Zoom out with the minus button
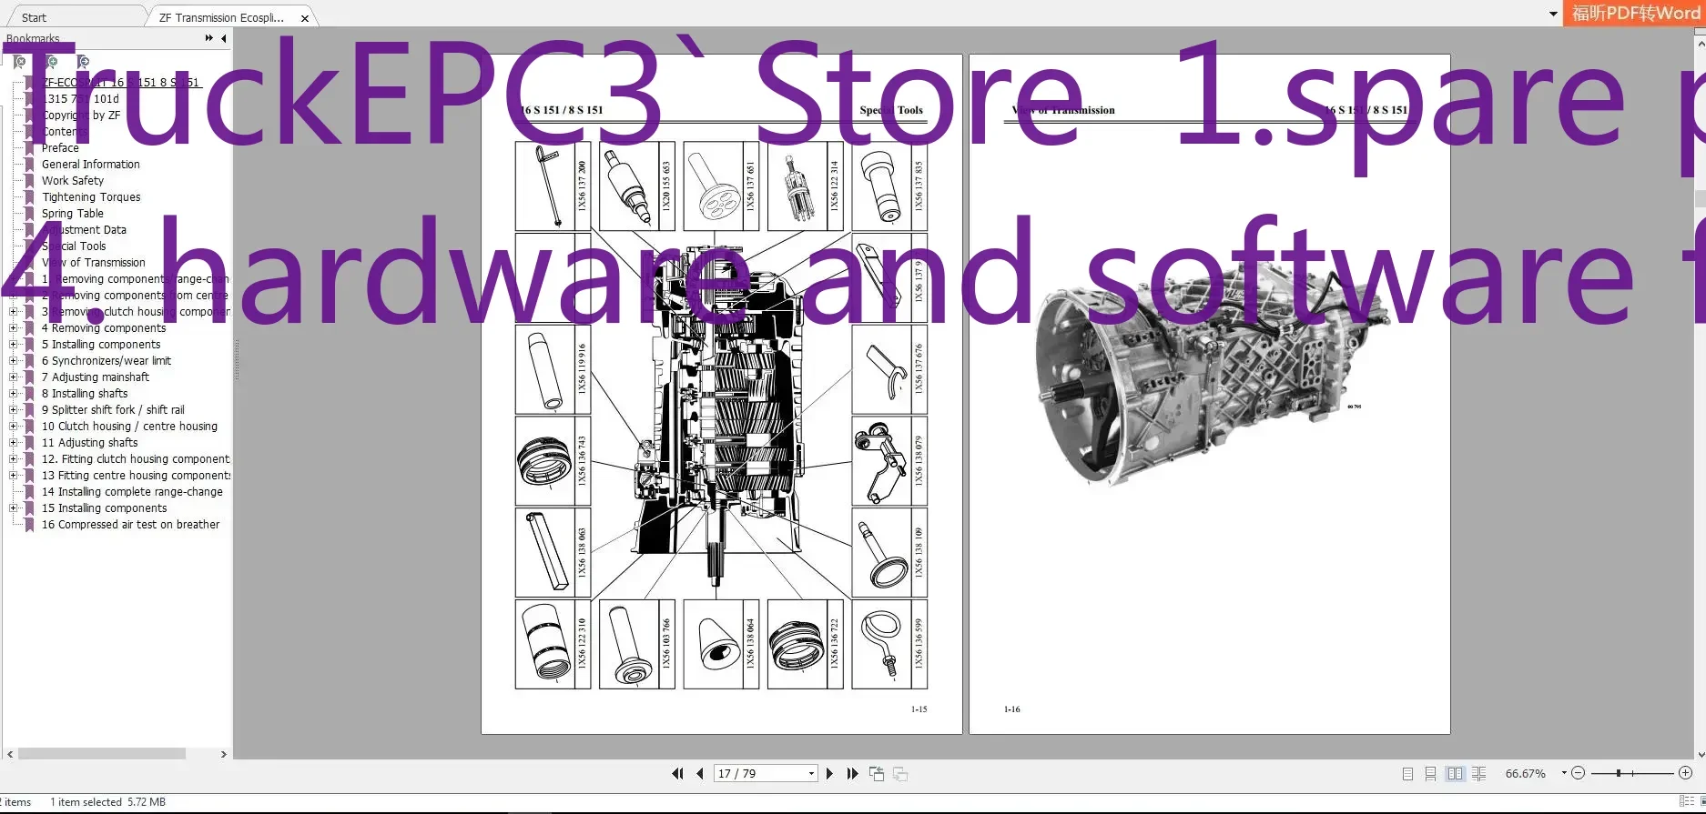 pyautogui.click(x=1579, y=773)
